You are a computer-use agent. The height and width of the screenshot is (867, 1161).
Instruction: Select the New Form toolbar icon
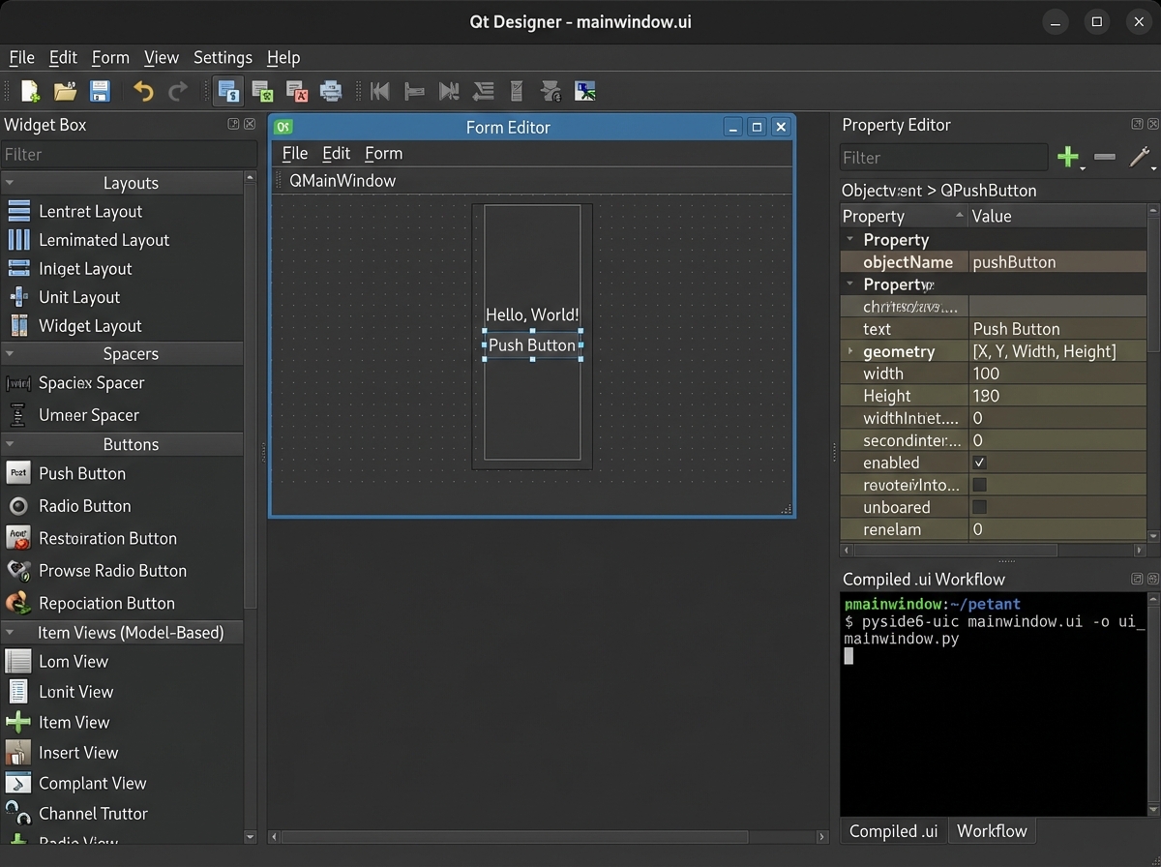(29, 90)
